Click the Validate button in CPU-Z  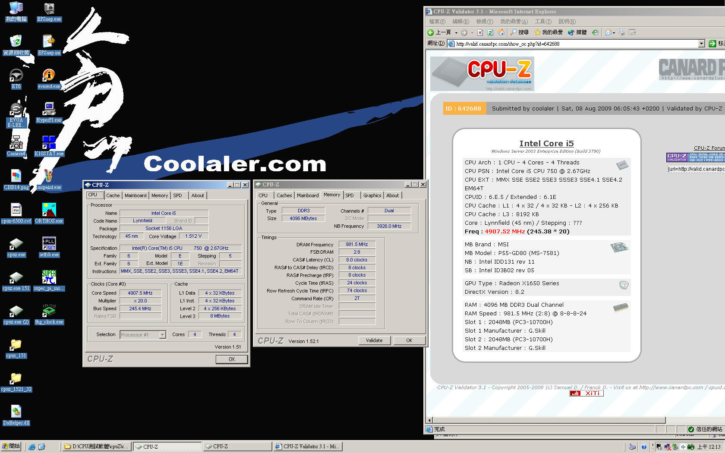(374, 340)
